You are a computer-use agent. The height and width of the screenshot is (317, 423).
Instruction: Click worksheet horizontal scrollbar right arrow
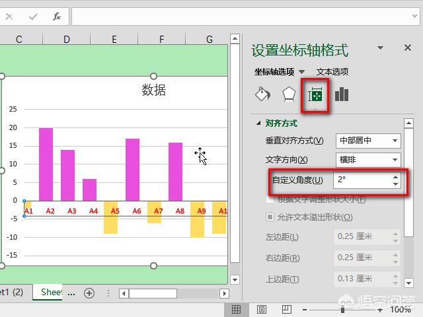[x=224, y=293]
